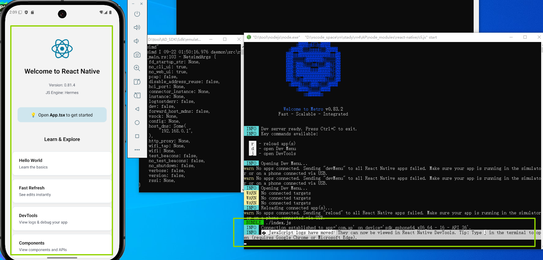The image size is (543, 260).
Task: Open emulator extended controls three dots
Action: 137,150
